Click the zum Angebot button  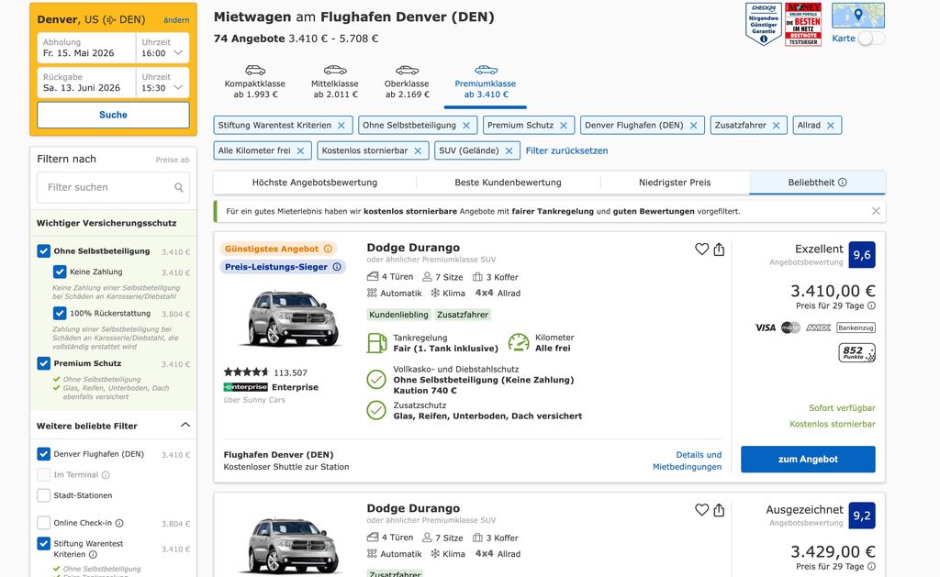coord(808,459)
